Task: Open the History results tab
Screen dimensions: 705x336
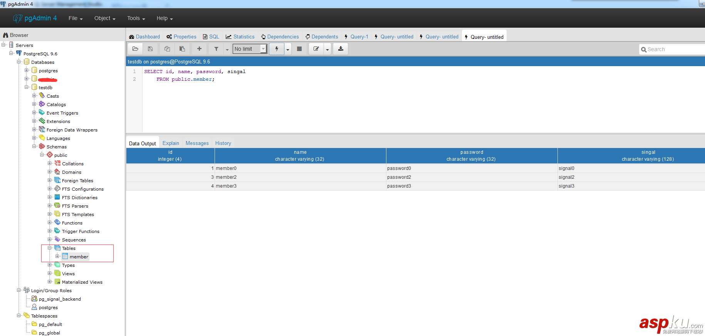Action: click(x=223, y=143)
